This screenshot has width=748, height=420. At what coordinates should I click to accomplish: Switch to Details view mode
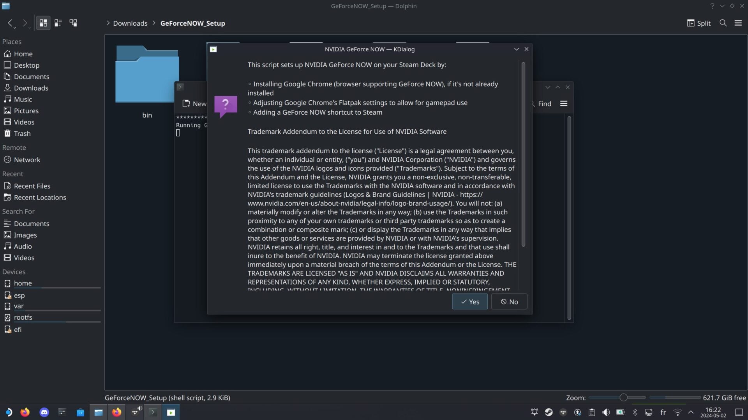[73, 23]
